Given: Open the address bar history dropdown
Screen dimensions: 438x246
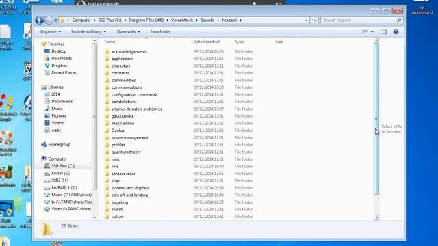Looking at the screenshot, I should (307, 20).
